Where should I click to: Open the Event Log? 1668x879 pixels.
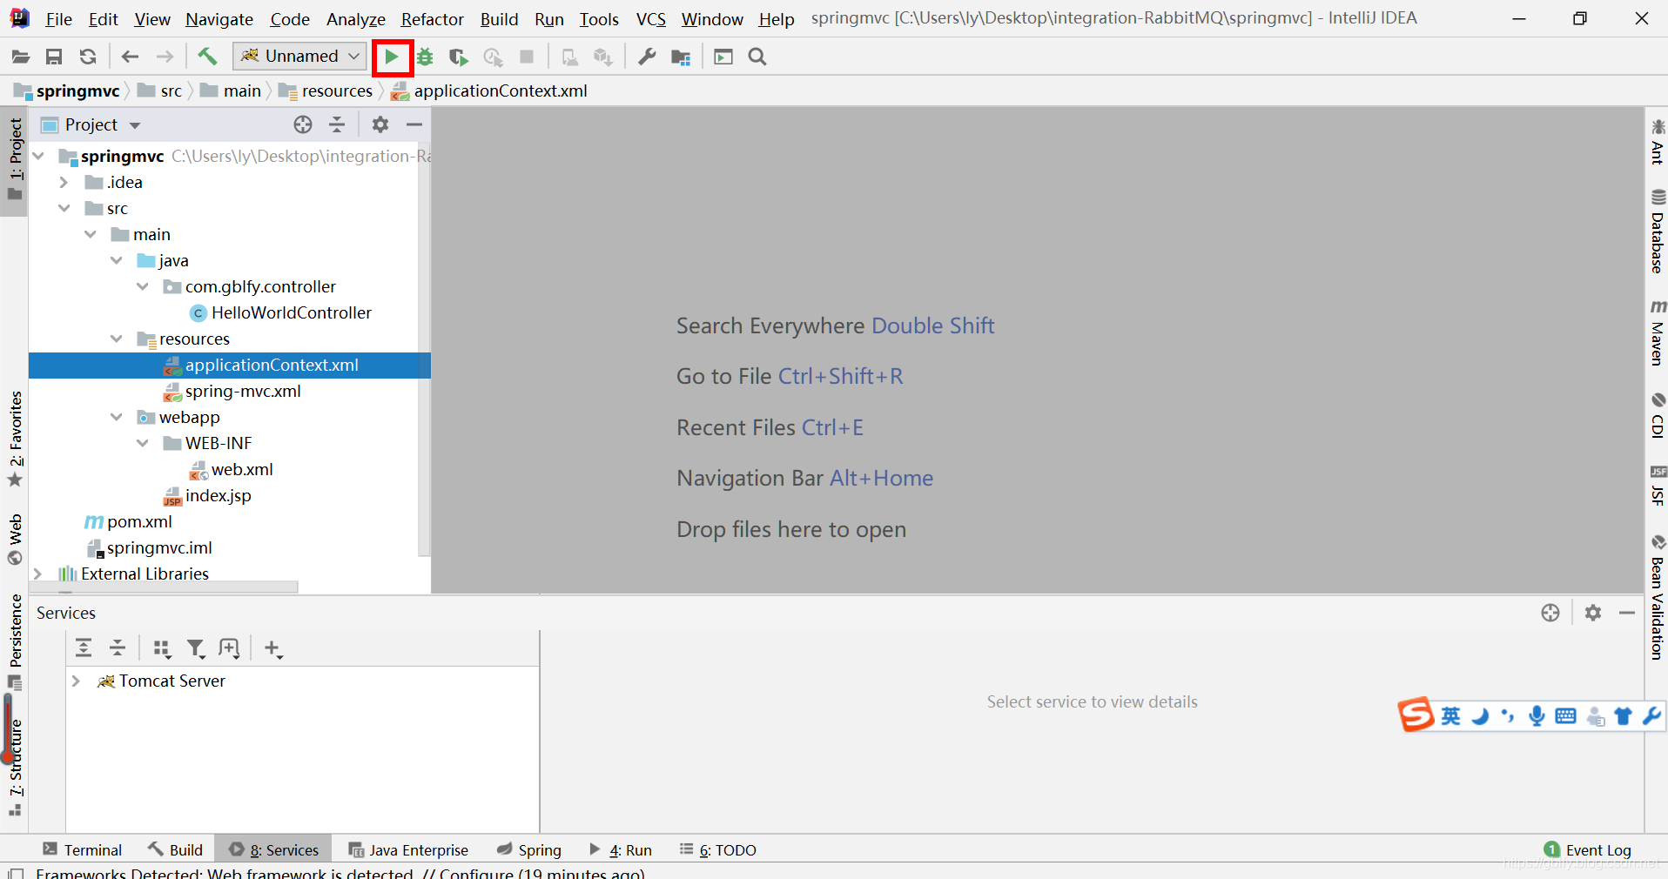point(1587,849)
